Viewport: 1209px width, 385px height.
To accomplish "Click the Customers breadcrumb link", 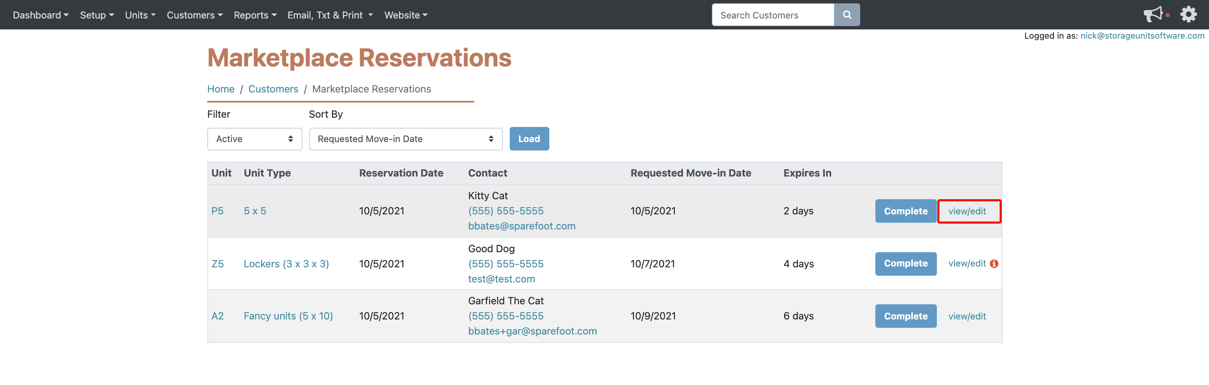I will pos(273,89).
